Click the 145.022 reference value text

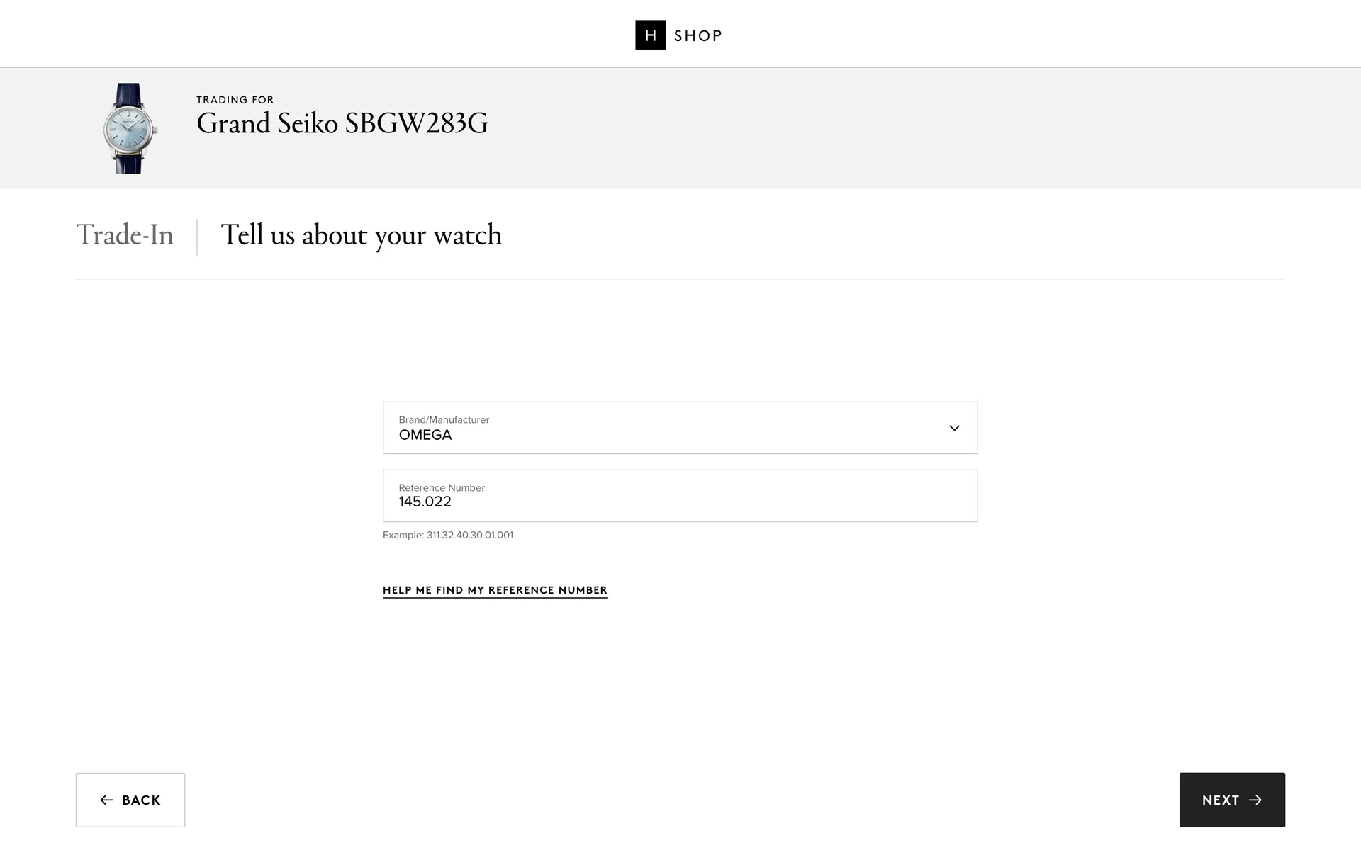(425, 502)
